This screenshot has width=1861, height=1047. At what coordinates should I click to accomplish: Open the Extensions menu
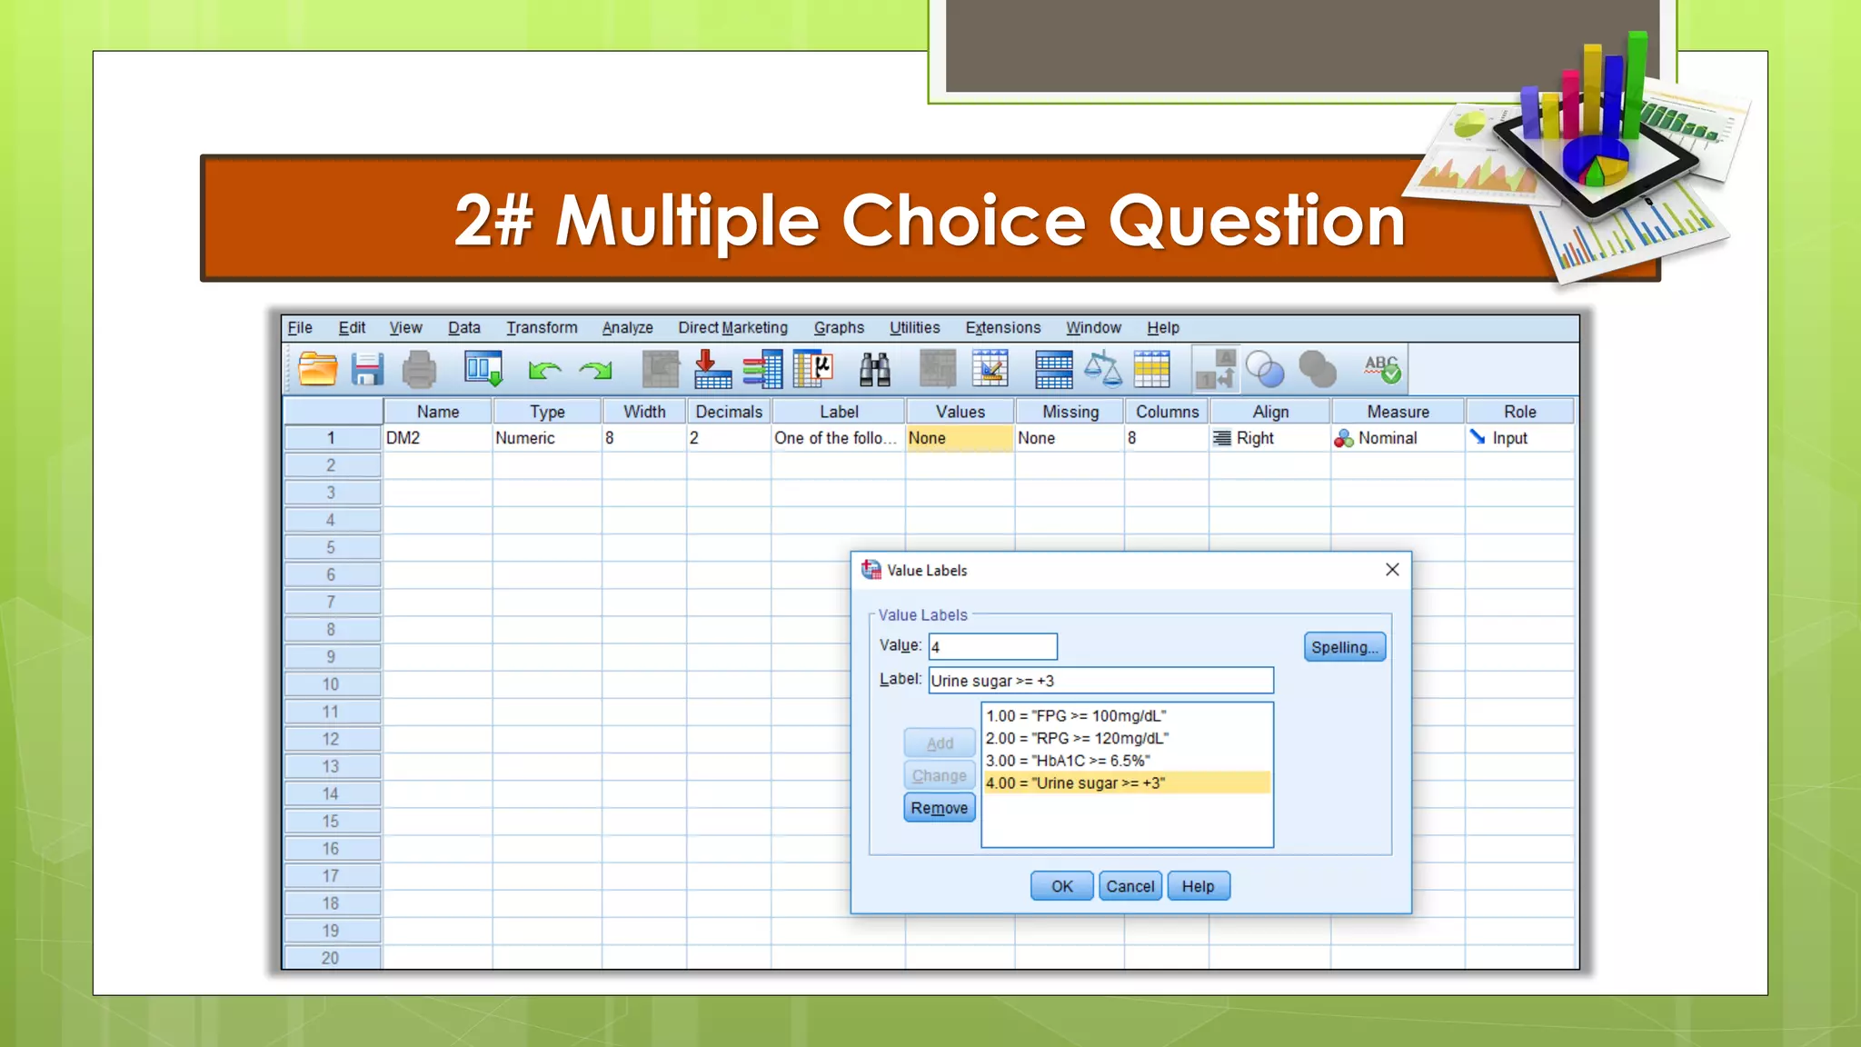(1003, 328)
